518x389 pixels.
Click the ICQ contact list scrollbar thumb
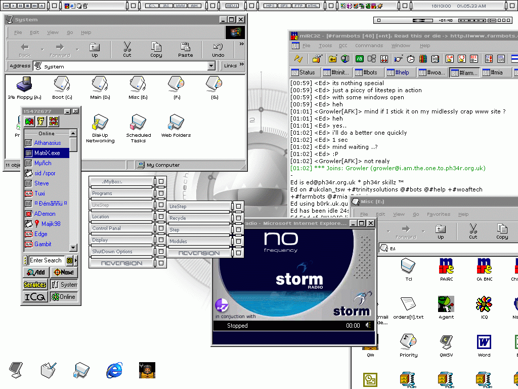[73, 144]
